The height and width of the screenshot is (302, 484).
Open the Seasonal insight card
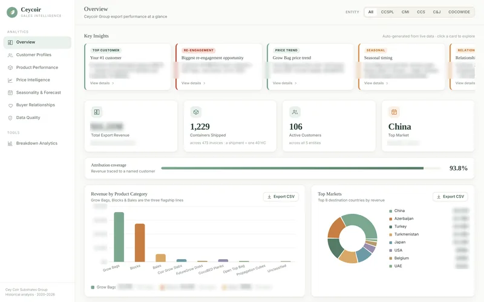402,67
